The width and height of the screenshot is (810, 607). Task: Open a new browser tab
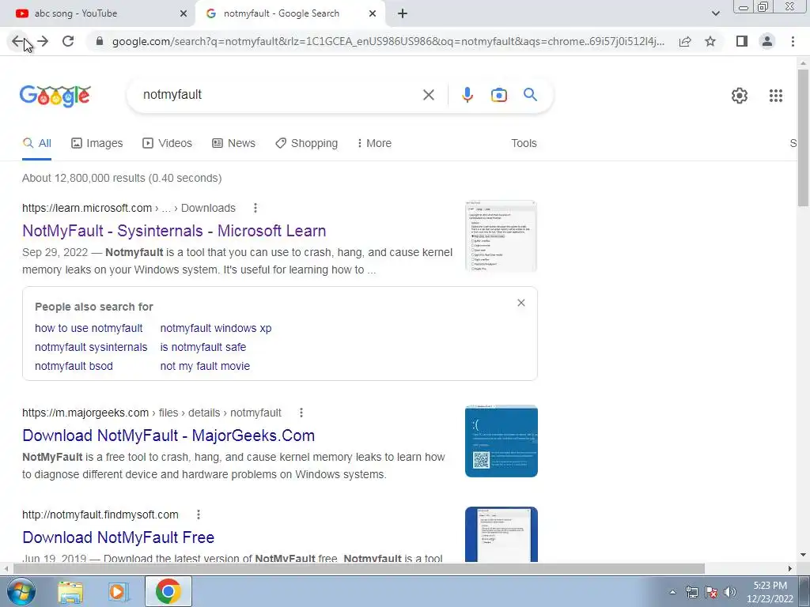(403, 14)
